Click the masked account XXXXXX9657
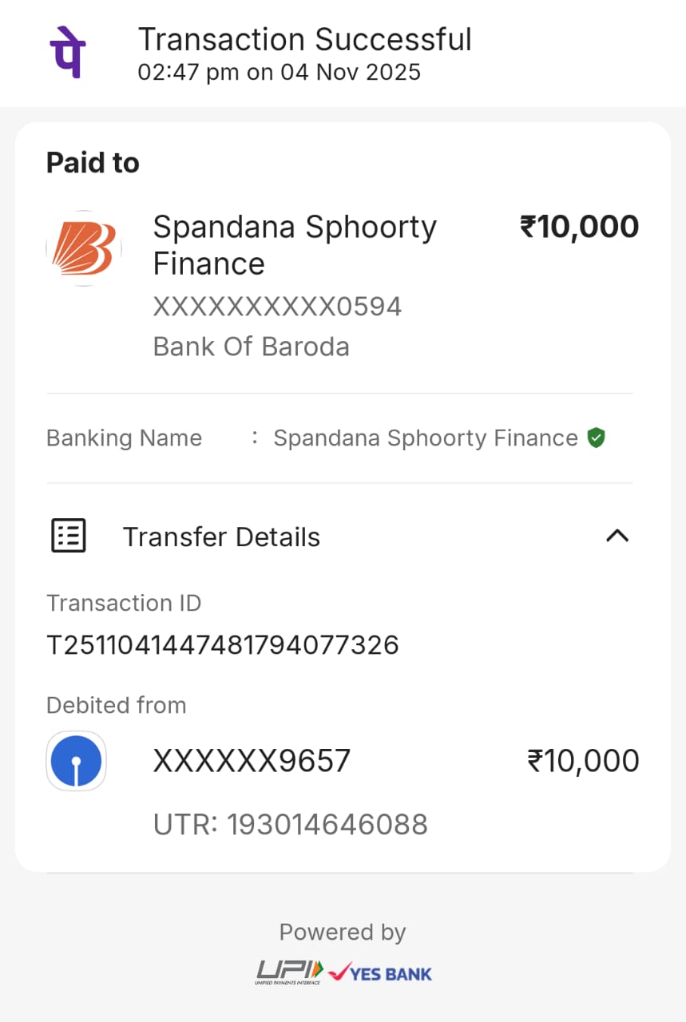The image size is (686, 1022). (x=252, y=761)
